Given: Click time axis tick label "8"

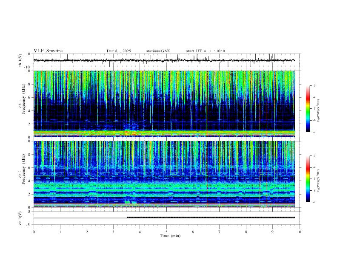Looking at the screenshot, I should tap(246, 232).
